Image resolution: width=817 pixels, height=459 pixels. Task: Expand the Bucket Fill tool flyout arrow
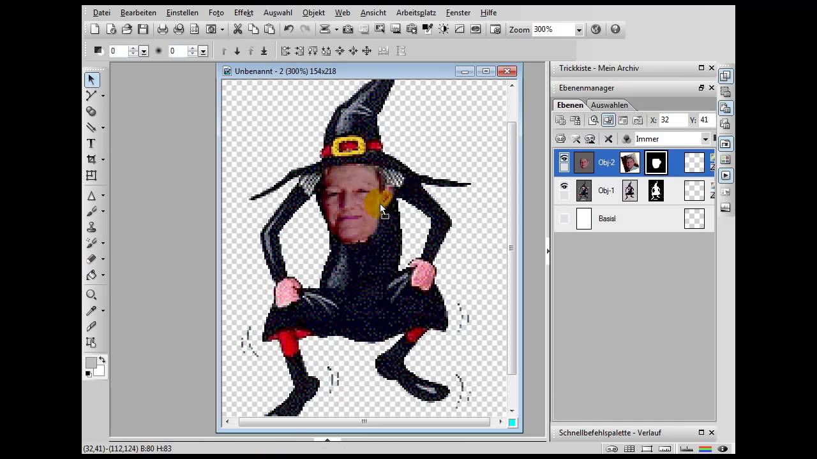tap(103, 275)
